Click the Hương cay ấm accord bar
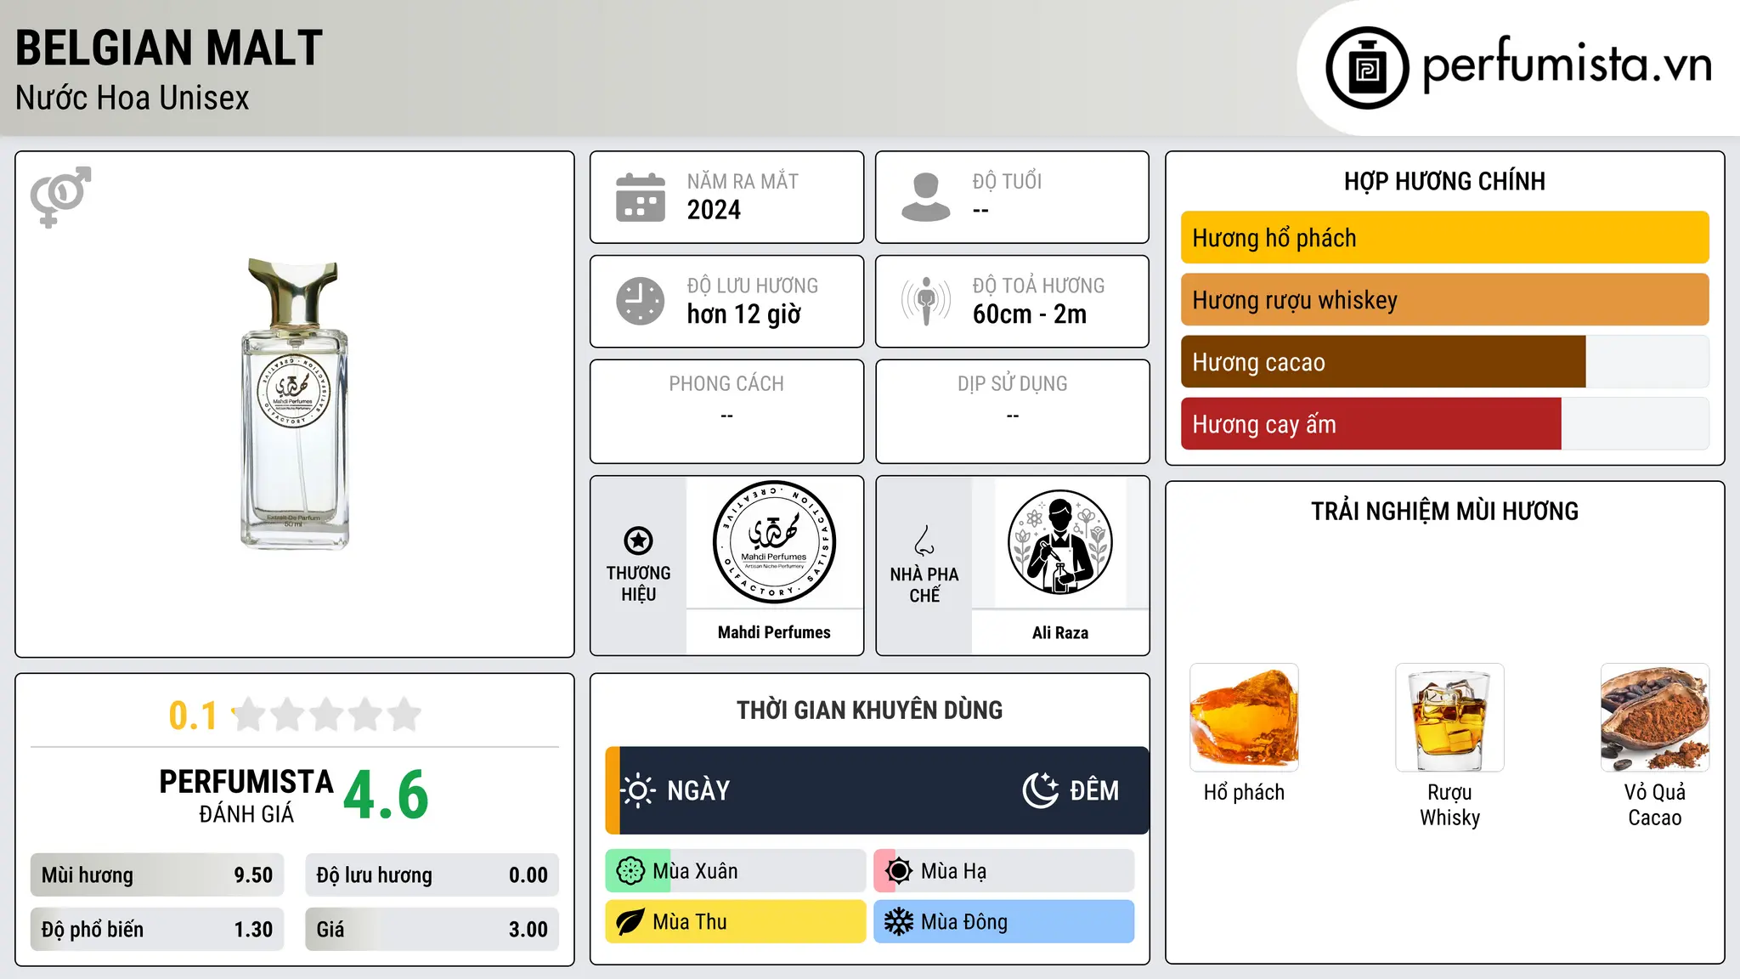1740x979 pixels. click(1444, 424)
